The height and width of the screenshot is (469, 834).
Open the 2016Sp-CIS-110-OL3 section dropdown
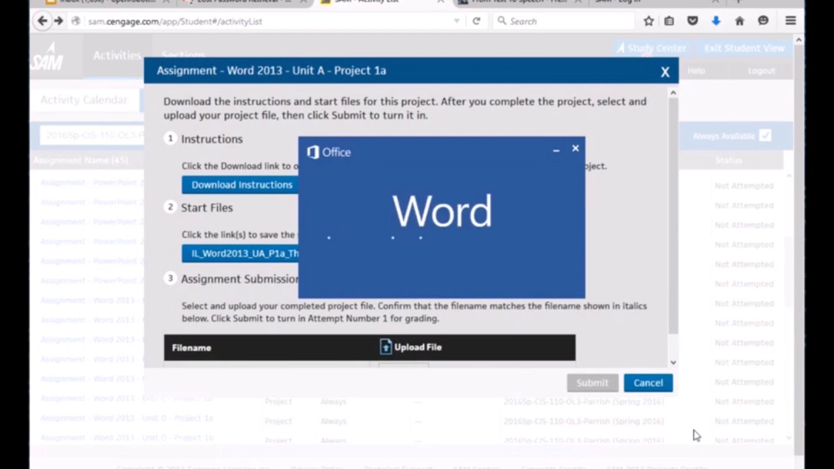coord(91,135)
